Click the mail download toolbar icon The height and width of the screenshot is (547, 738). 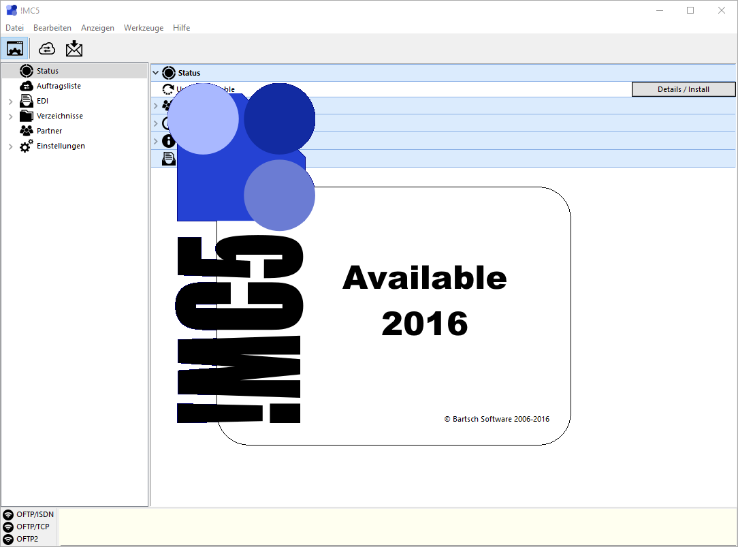[x=74, y=48]
